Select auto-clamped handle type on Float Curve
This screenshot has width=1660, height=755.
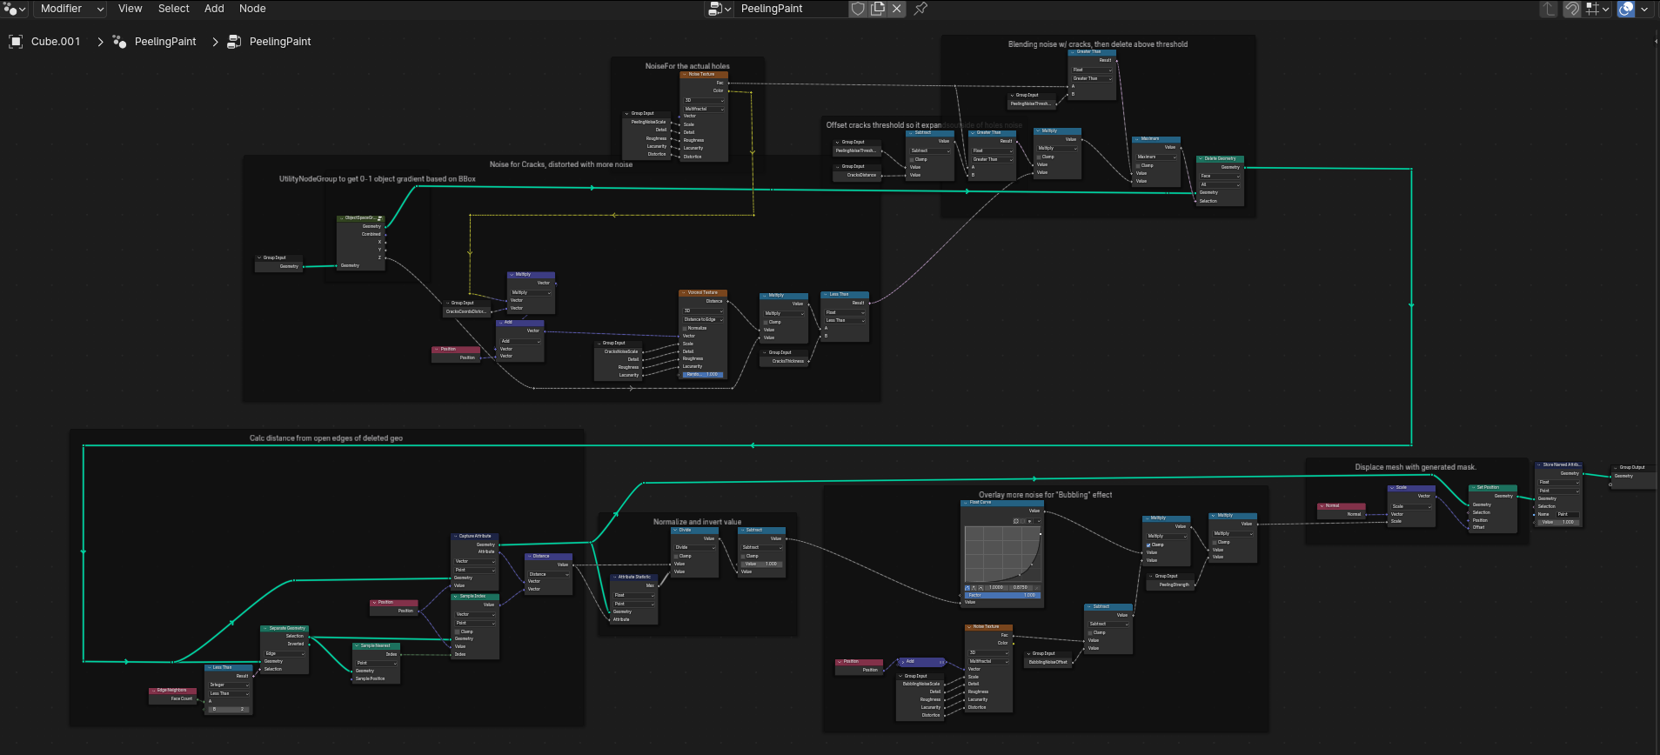tap(981, 588)
